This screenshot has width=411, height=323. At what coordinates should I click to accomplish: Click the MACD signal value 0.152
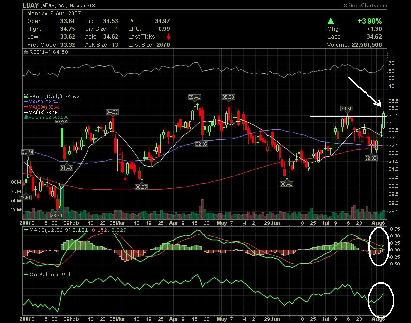(x=99, y=230)
